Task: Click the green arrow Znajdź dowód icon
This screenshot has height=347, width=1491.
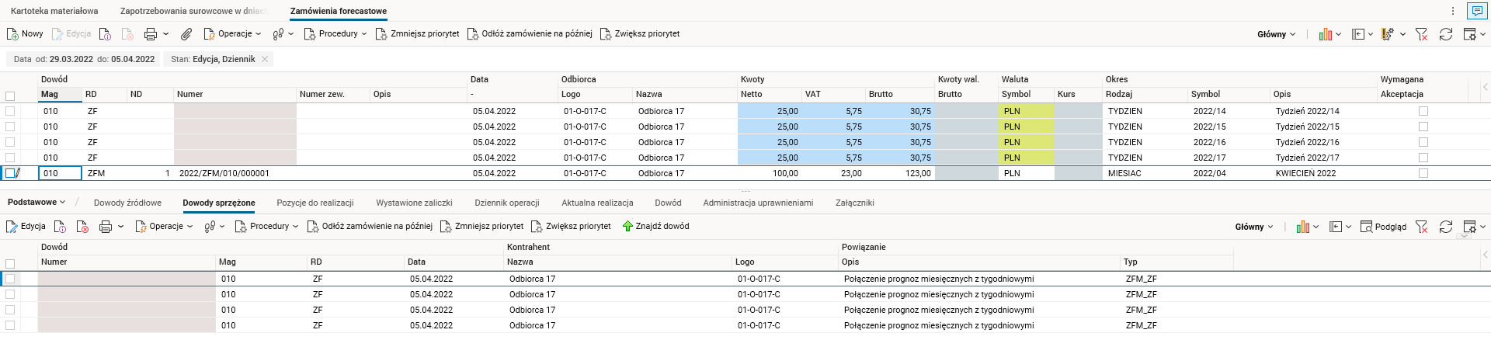Action: tap(627, 227)
